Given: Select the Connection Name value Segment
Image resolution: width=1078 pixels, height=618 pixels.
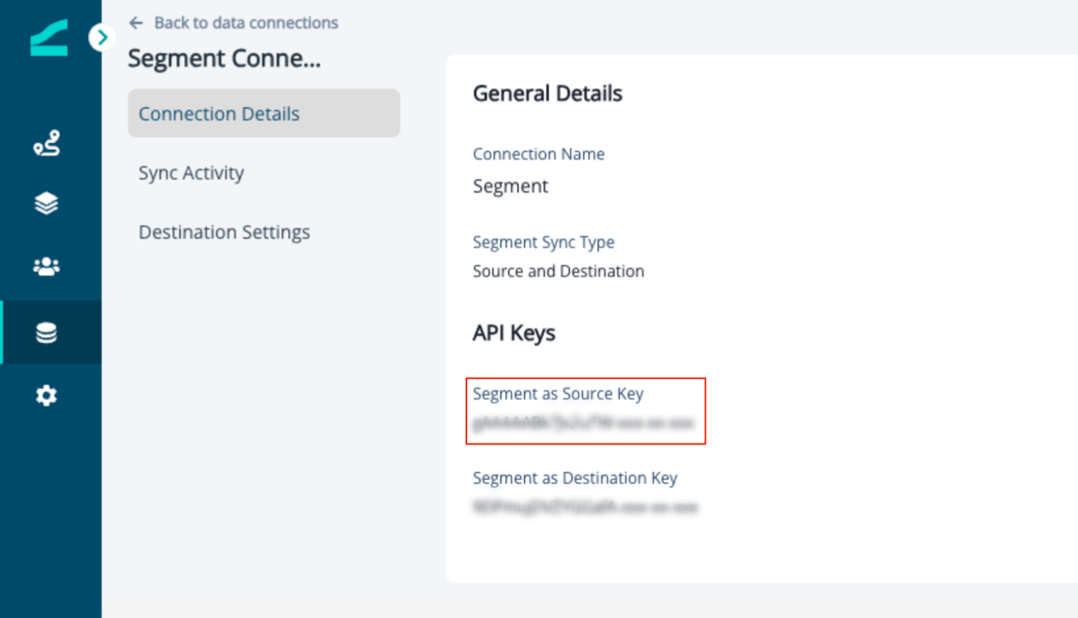Looking at the screenshot, I should point(511,186).
